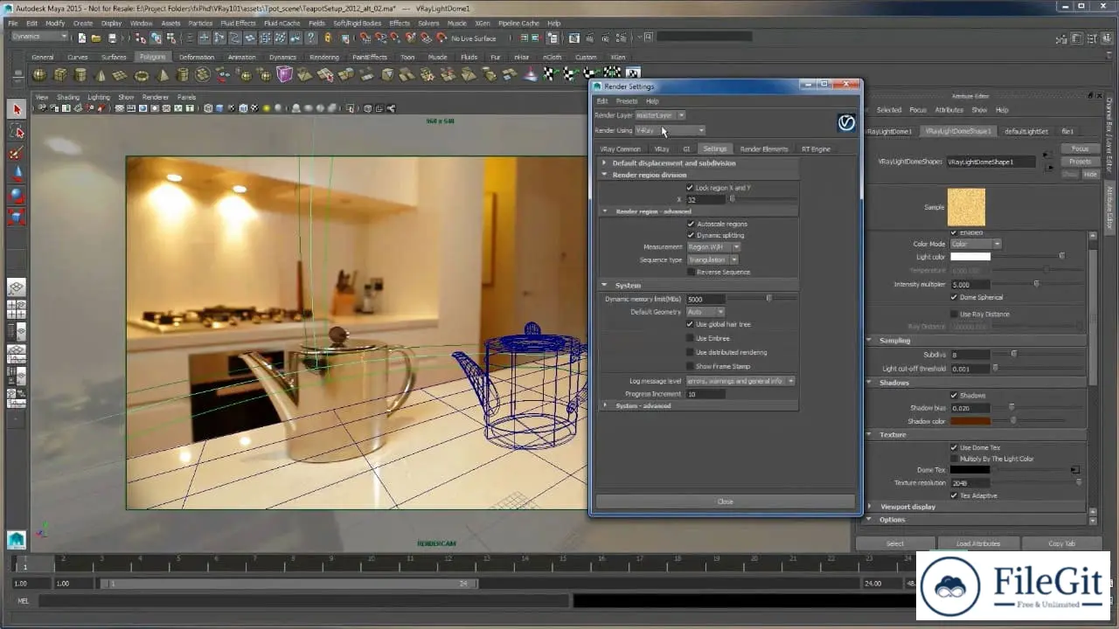Click the purple cube shelf icon

[x=284, y=75]
